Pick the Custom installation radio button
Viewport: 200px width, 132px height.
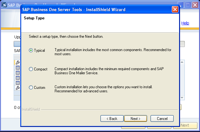click(x=31, y=87)
